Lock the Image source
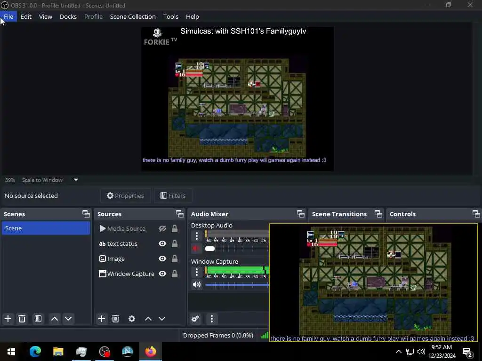The height and width of the screenshot is (361, 482). [175, 259]
